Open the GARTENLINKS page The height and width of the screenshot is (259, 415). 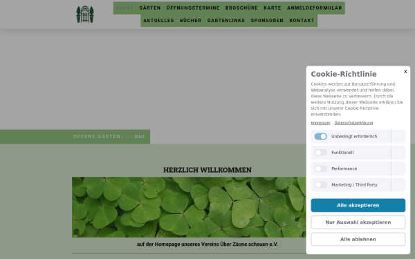pos(226,21)
